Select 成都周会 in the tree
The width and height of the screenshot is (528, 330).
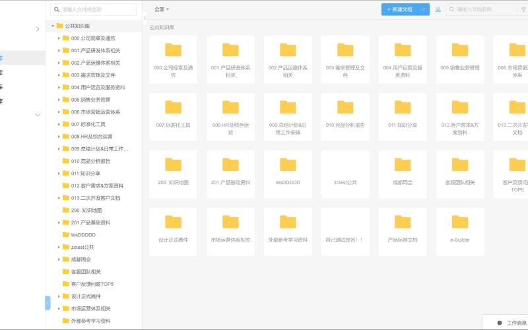coord(81,259)
